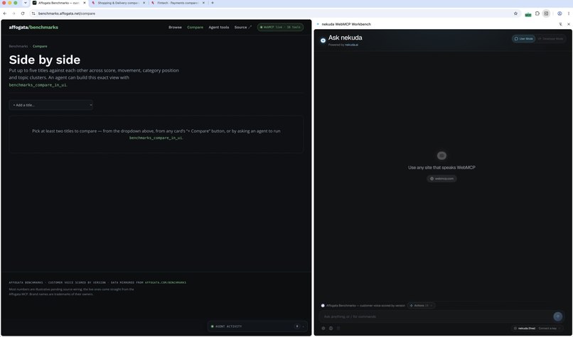
Task: Pin the nekuda WebMCP Workbench side panel
Action: coord(561,24)
